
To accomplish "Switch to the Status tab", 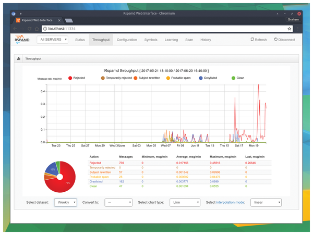I will click(x=80, y=40).
